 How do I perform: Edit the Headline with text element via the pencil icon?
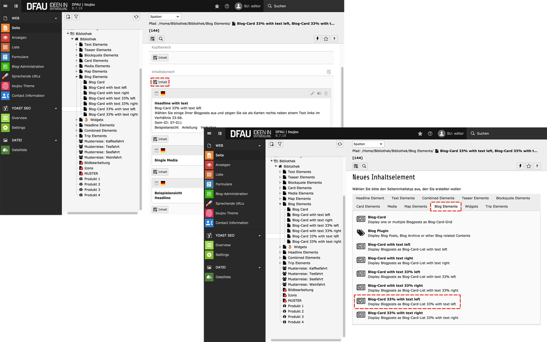coord(312,93)
